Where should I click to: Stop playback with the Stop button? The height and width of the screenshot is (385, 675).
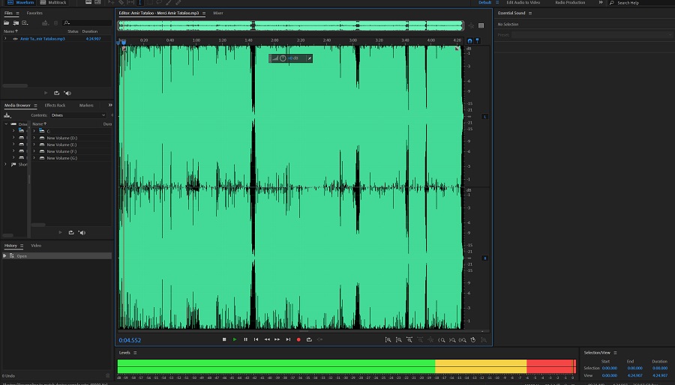(224, 340)
